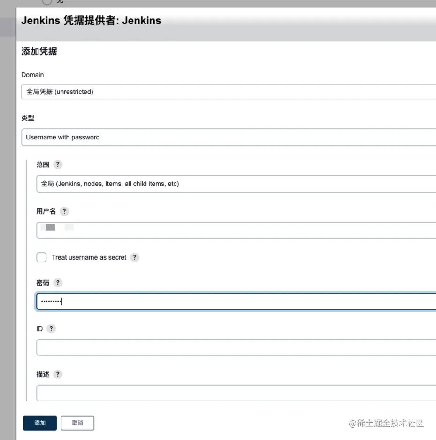Image resolution: width=436 pixels, height=440 pixels.
Task: Click into the 密码 password field
Action: point(236,301)
